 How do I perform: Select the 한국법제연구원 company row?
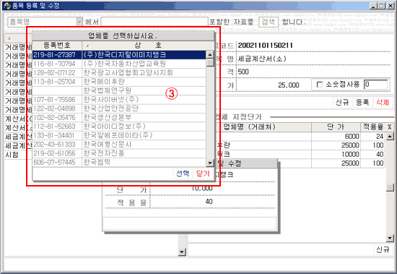click(x=120, y=90)
